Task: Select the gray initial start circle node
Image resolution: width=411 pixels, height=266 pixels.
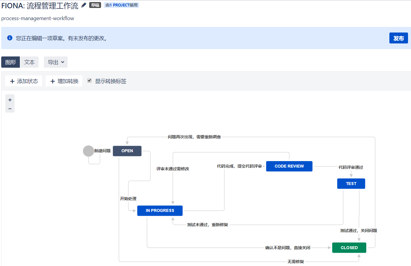Action: [x=88, y=151]
